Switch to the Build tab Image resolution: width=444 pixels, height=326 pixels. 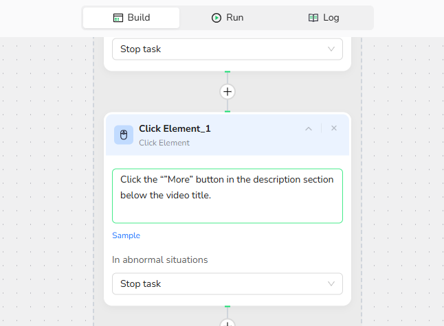pos(131,18)
